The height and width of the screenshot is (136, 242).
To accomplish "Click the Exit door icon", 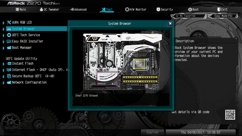I will [219, 9].
